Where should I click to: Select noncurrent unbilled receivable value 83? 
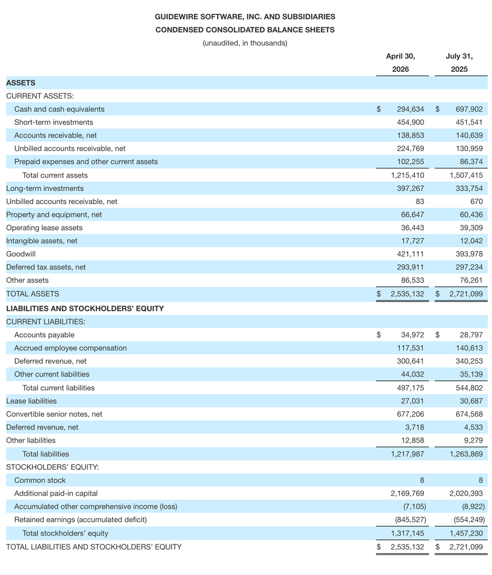pyautogui.click(x=420, y=202)
